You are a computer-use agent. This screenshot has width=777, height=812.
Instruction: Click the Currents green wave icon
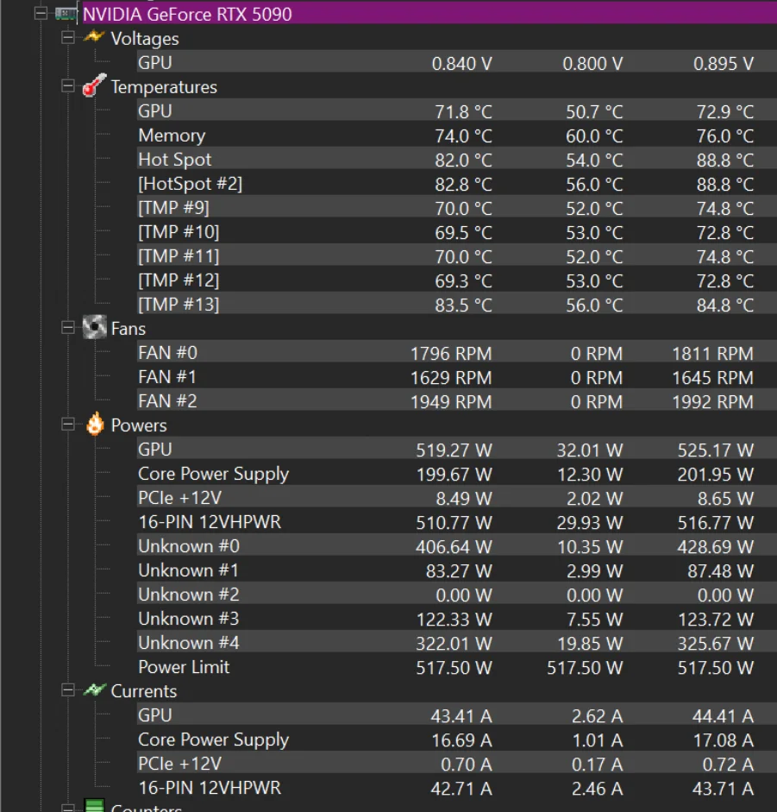coord(94,689)
